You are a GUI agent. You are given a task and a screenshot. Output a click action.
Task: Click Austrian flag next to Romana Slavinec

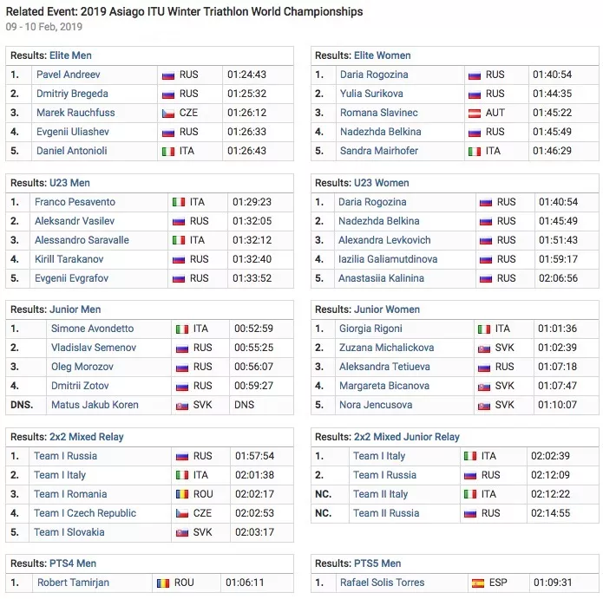click(x=475, y=114)
